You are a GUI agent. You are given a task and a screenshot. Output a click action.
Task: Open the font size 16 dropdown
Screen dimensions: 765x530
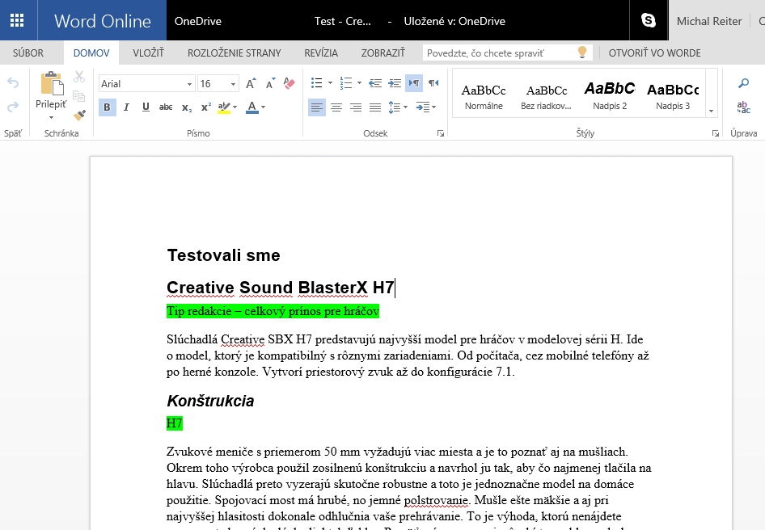coord(233,84)
